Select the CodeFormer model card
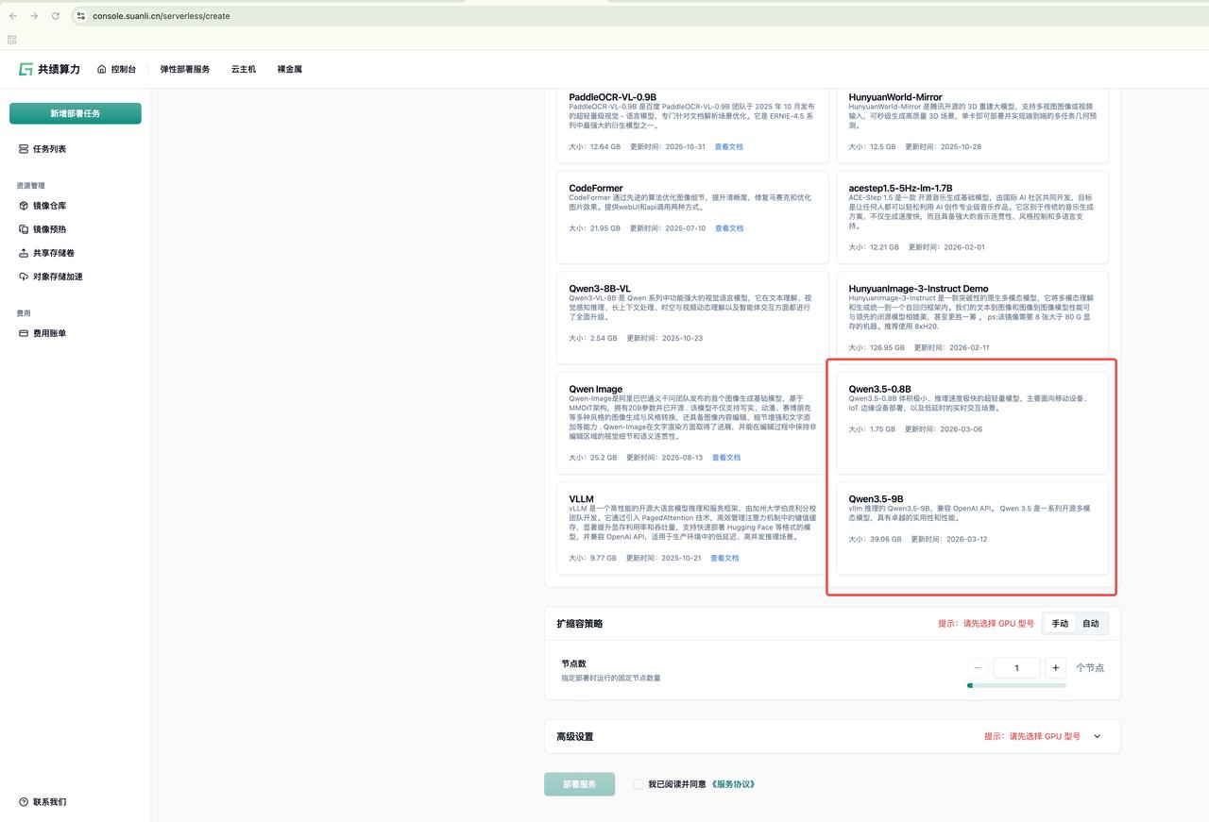 coord(692,217)
